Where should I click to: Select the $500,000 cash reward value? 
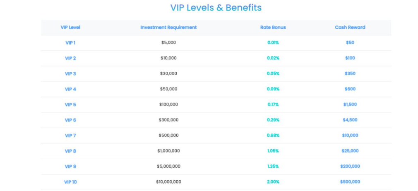[x=350, y=182]
